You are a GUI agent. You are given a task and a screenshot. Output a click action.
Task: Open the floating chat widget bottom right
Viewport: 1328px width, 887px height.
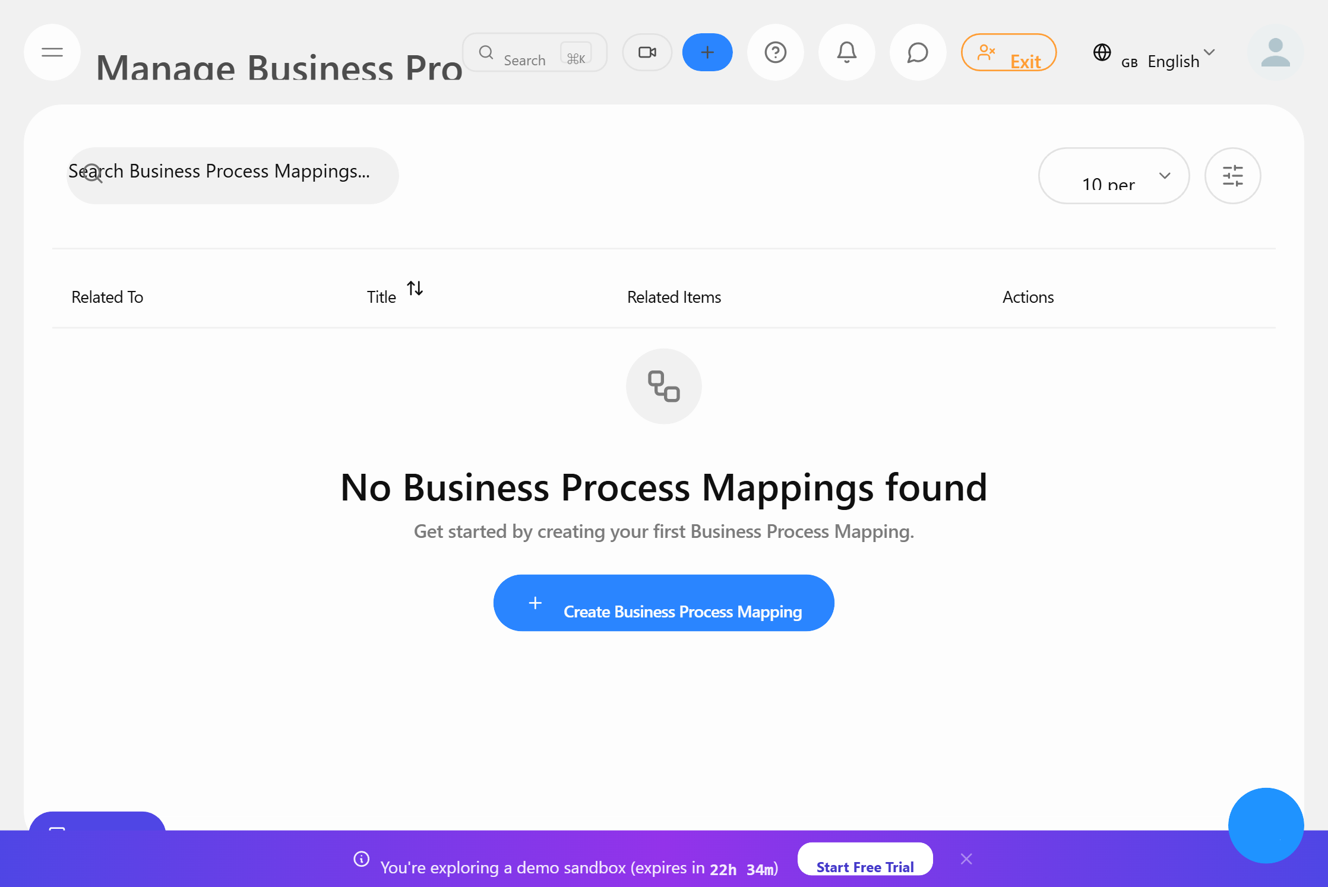tap(1266, 826)
